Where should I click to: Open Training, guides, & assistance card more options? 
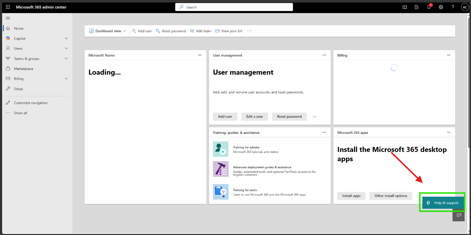point(324,132)
